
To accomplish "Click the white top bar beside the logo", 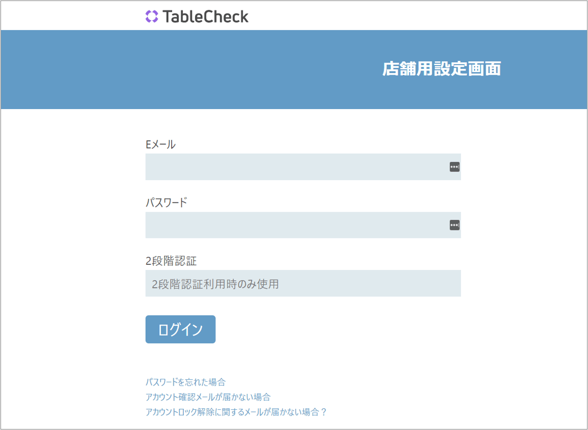I will coord(397,16).
